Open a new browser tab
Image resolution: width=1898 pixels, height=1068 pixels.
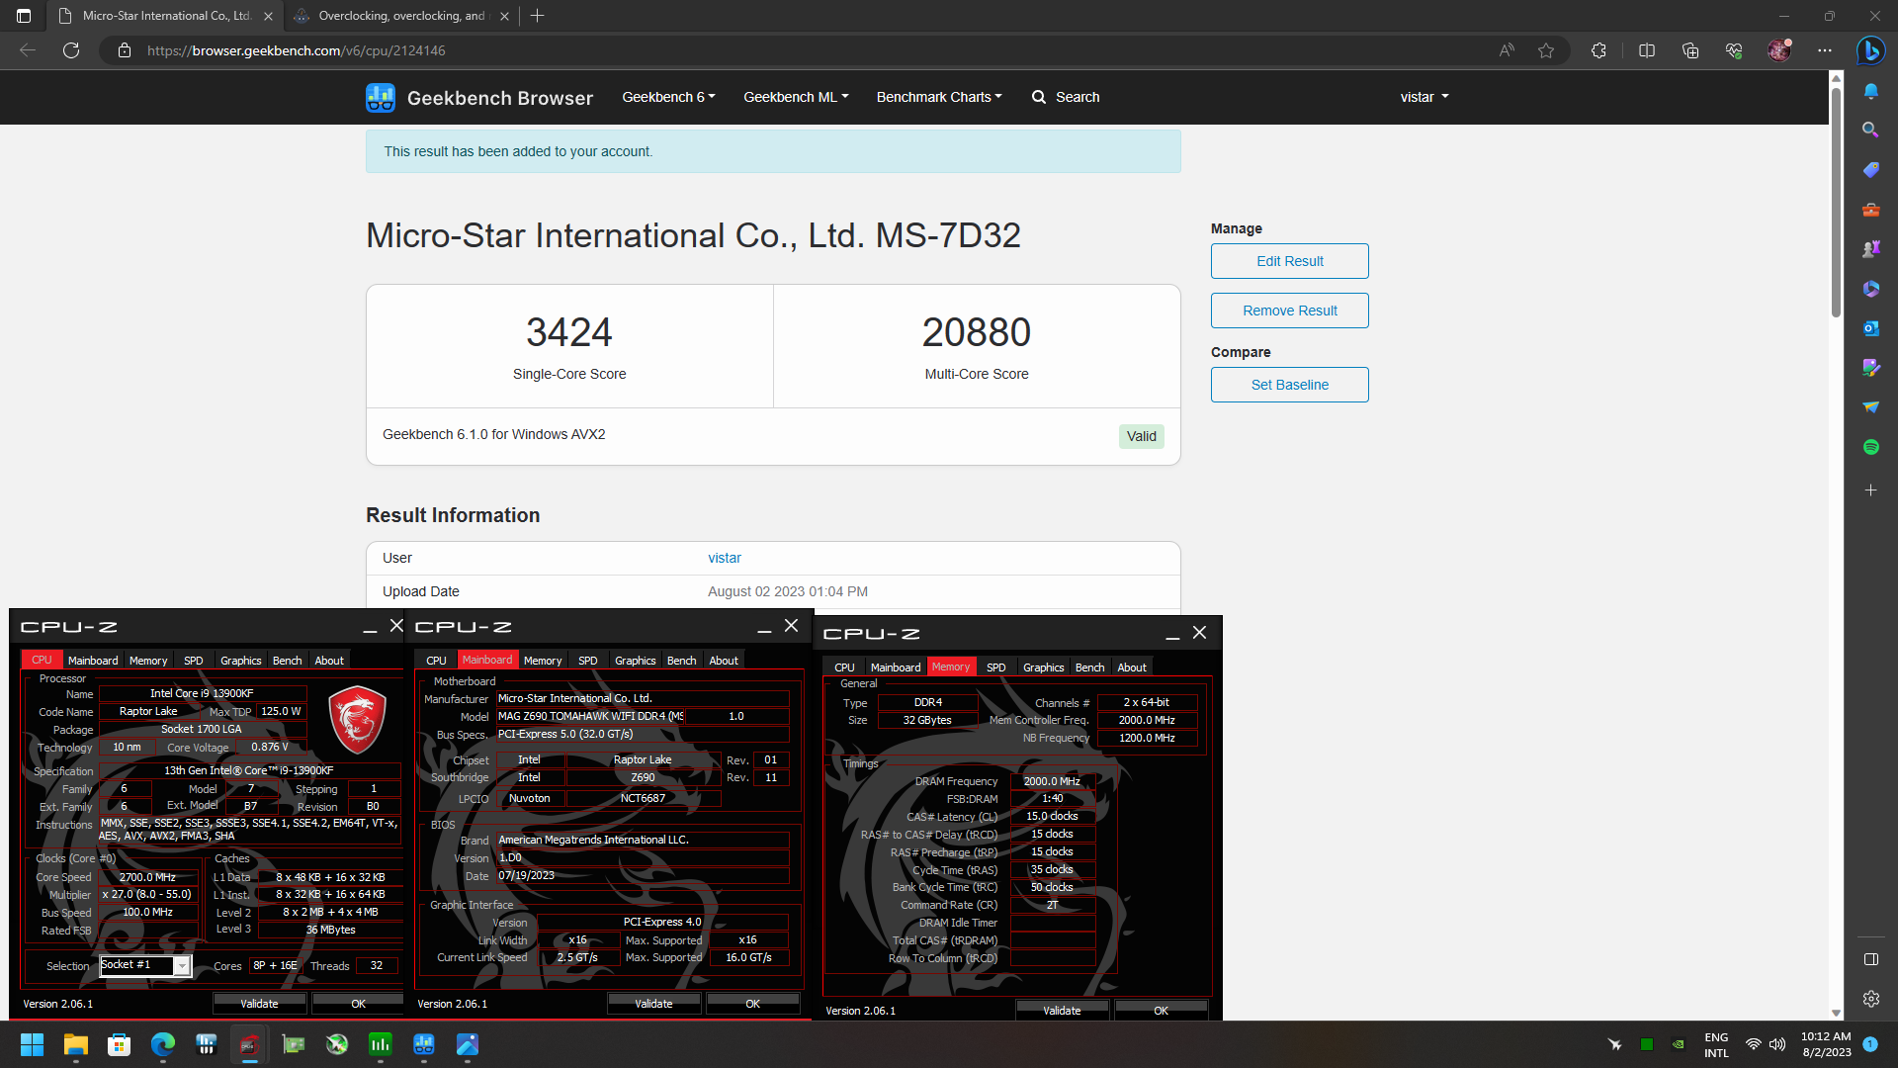537,16
